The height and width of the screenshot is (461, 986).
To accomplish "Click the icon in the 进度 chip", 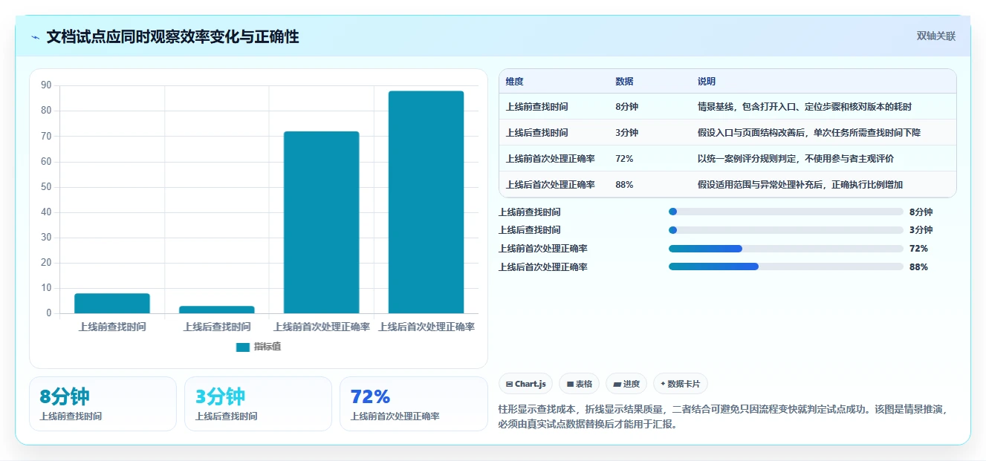I will tap(617, 384).
